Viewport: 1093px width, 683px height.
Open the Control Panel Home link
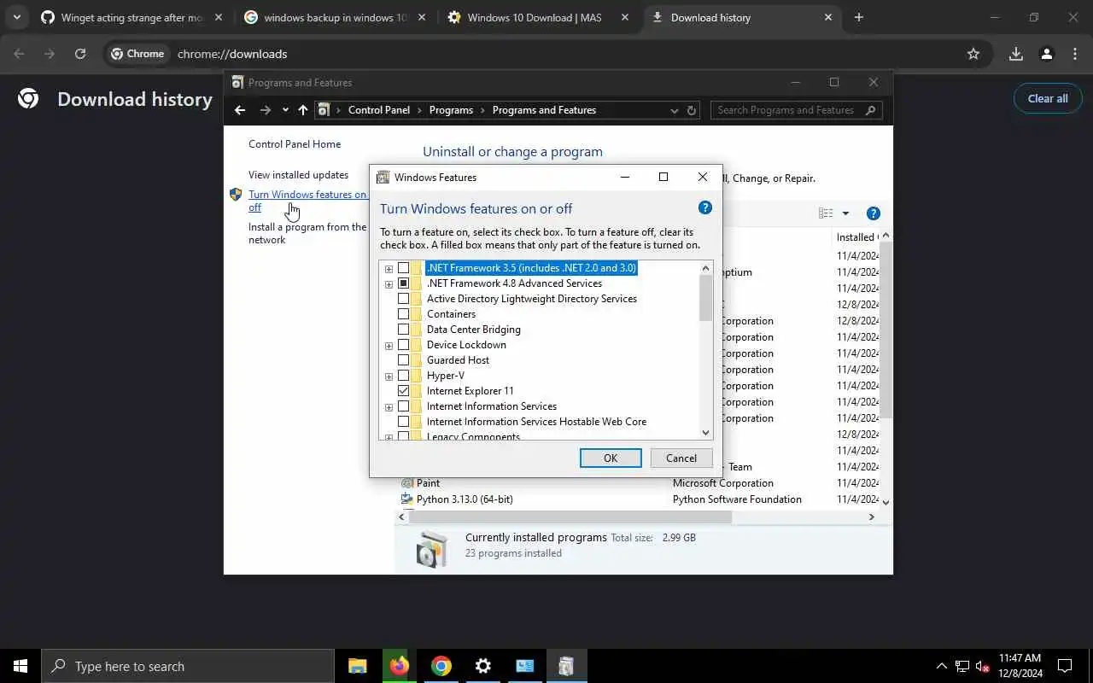tap(295, 144)
